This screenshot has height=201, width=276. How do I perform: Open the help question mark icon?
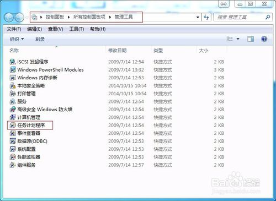point(264,39)
